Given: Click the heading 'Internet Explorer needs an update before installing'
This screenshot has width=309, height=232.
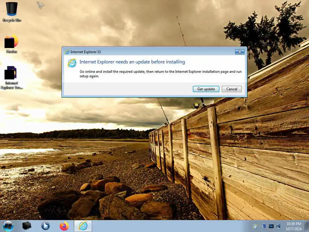Looking at the screenshot, I should (x=132, y=62).
